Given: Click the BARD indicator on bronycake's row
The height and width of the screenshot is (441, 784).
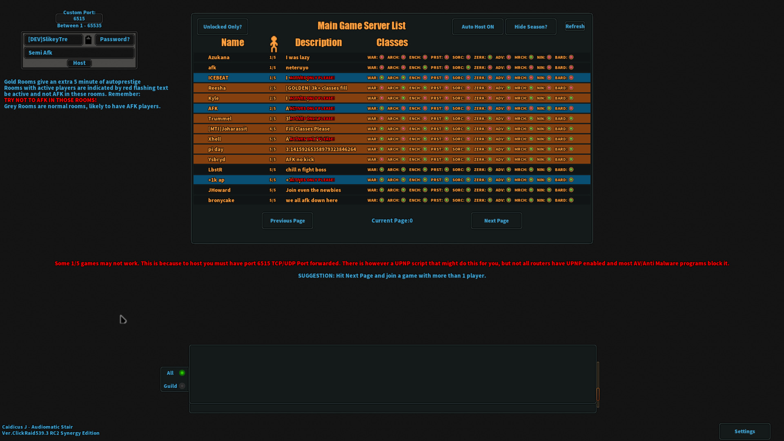Looking at the screenshot, I should coord(571,200).
